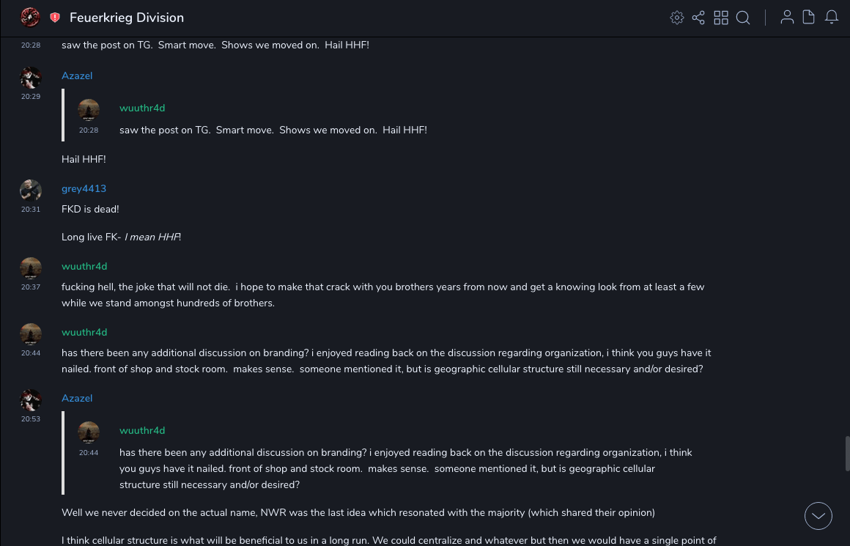The image size is (850, 546).
Task: Show the member list via the person icon
Action: point(787,18)
